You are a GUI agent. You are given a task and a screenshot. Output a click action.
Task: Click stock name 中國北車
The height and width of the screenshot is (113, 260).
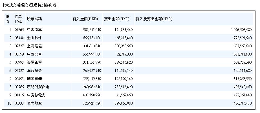tap(34, 54)
